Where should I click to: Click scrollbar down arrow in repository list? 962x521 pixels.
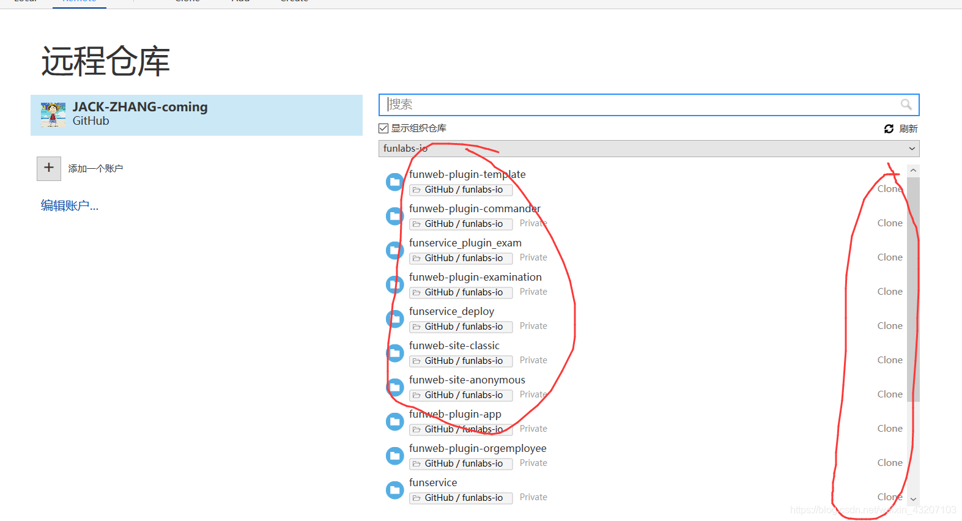[913, 499]
